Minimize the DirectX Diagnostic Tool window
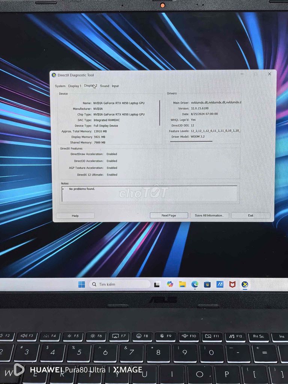The image size is (288, 384). tap(242, 74)
